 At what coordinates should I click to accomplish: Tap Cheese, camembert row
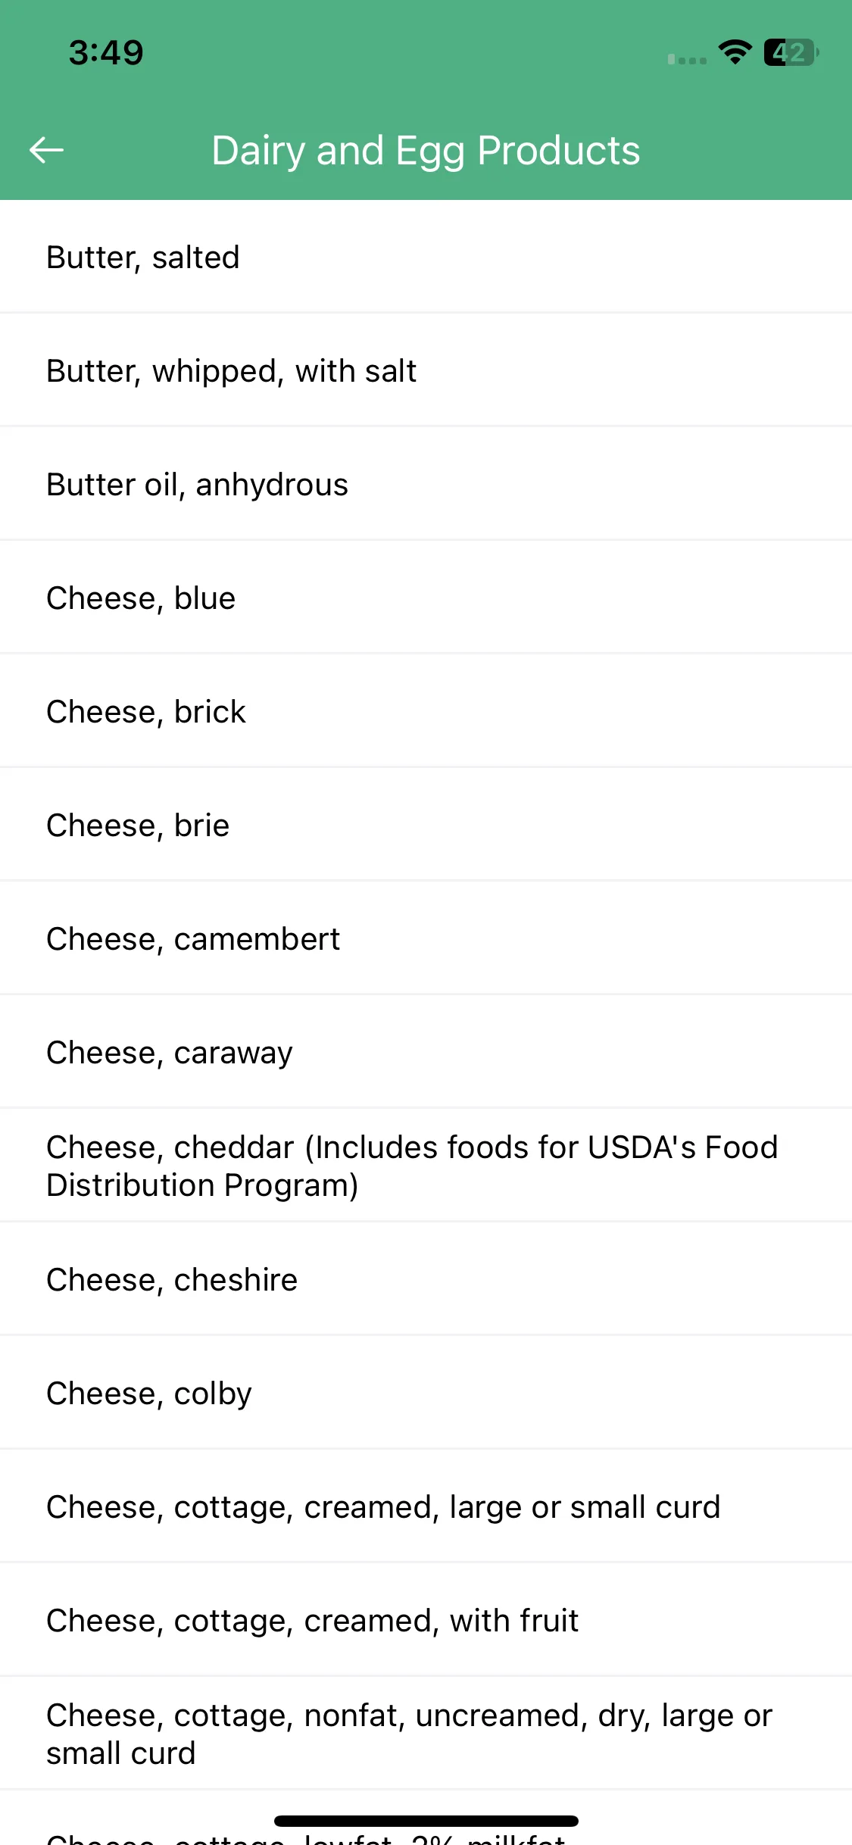click(x=426, y=938)
